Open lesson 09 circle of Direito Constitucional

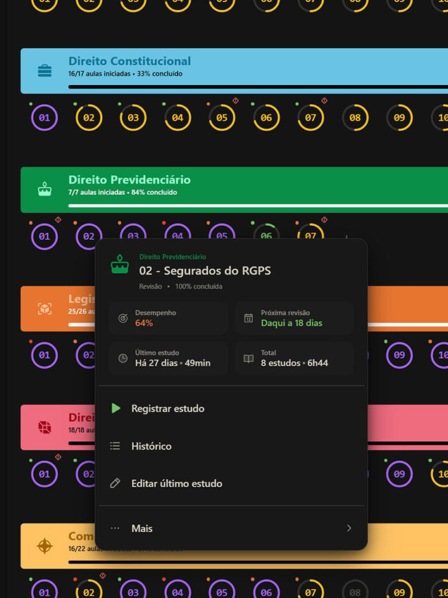click(399, 117)
